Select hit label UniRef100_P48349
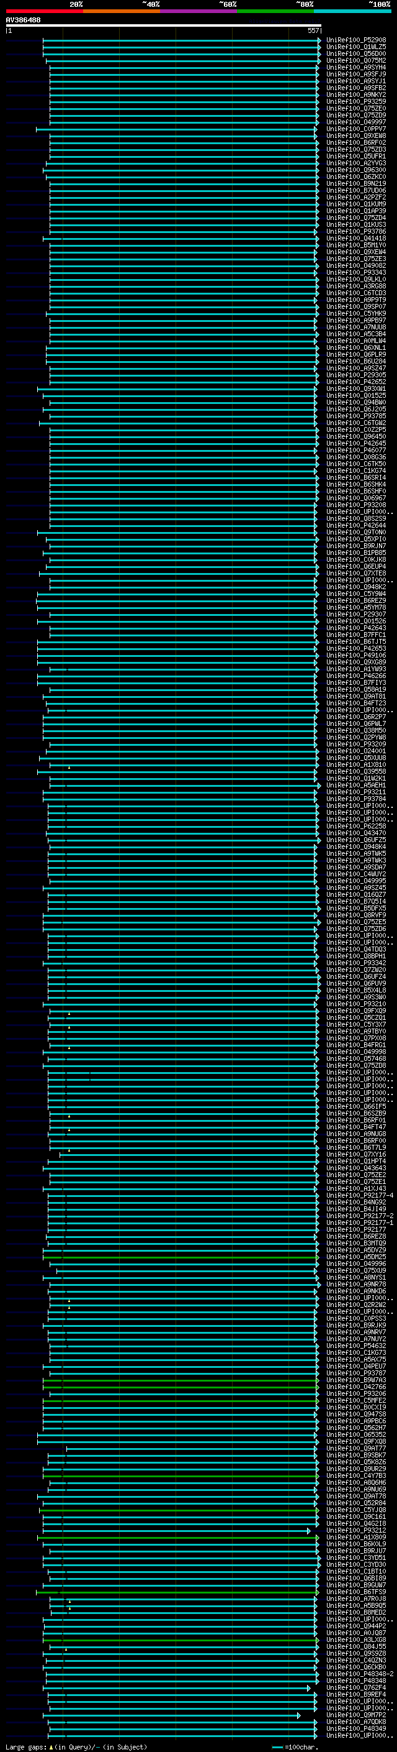 click(x=355, y=1728)
